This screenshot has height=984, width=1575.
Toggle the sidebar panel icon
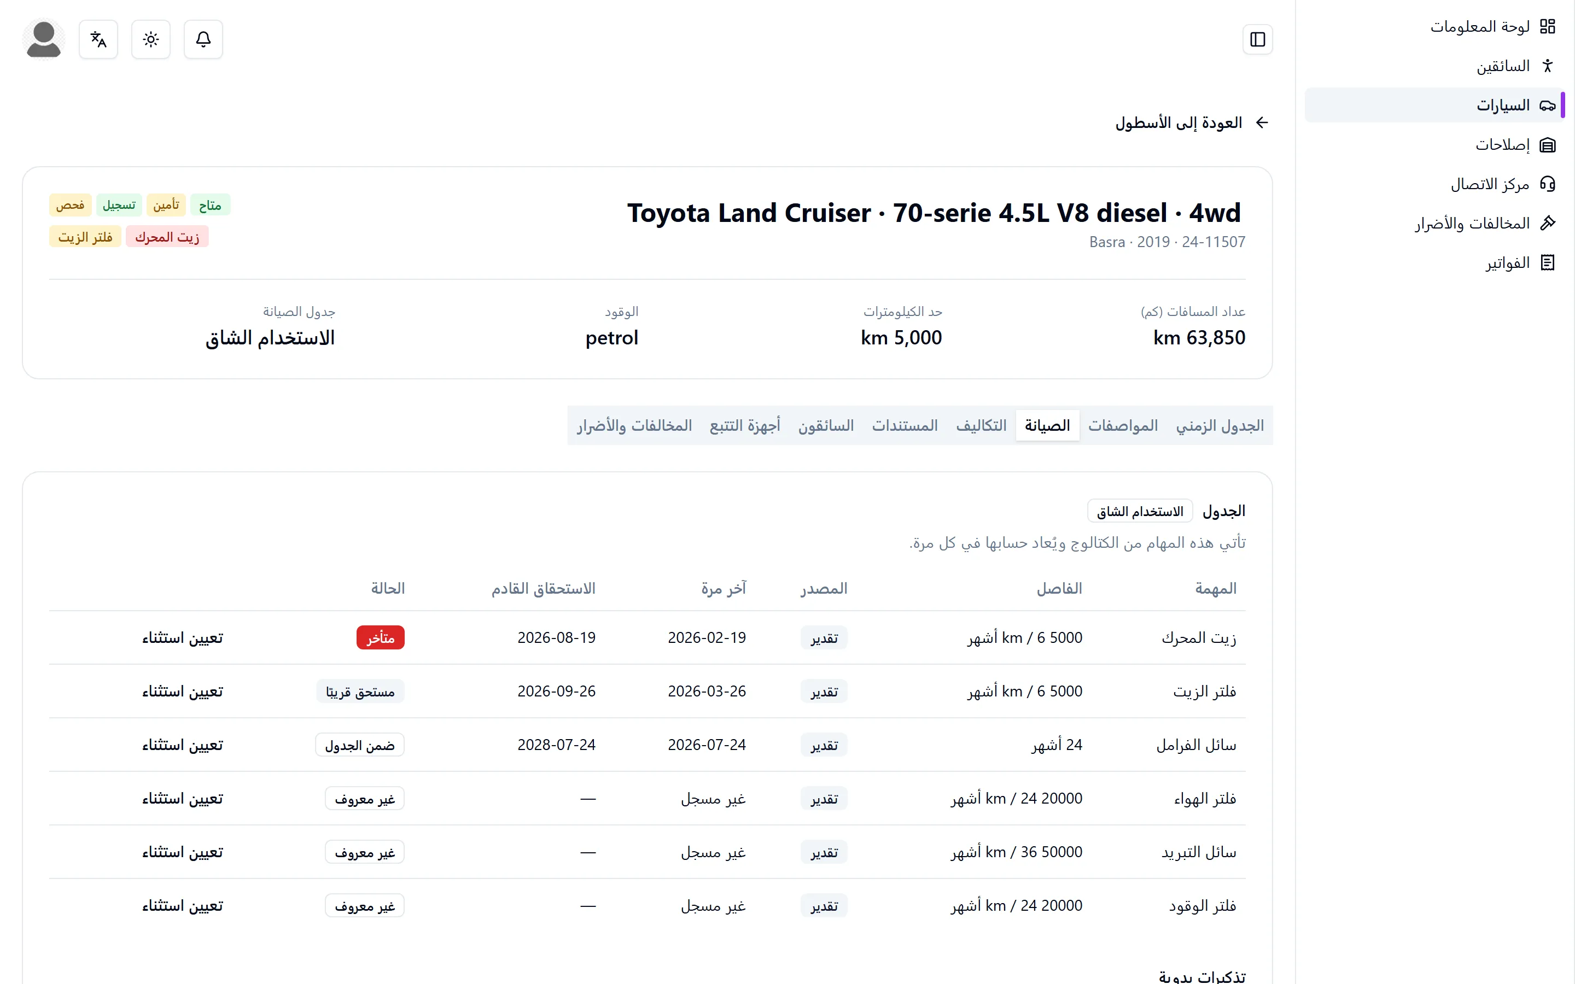[x=1257, y=40]
